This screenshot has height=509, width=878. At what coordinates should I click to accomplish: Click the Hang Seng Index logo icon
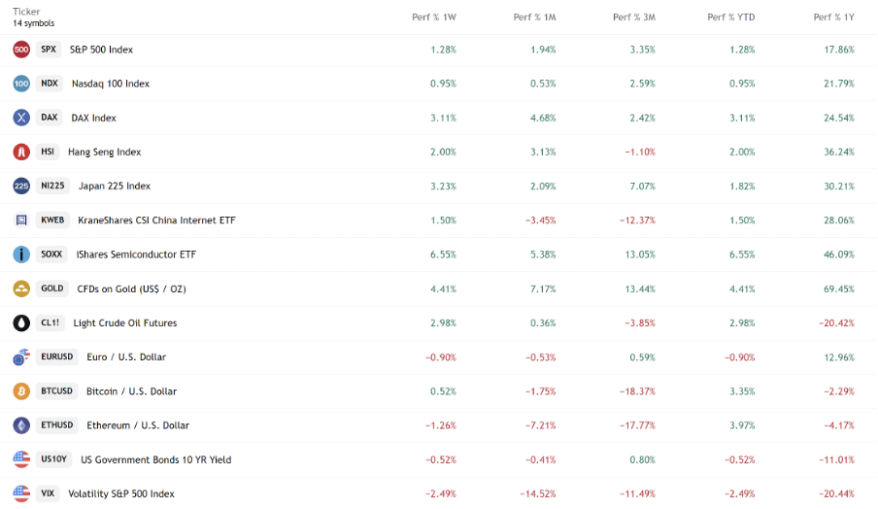coord(21,152)
